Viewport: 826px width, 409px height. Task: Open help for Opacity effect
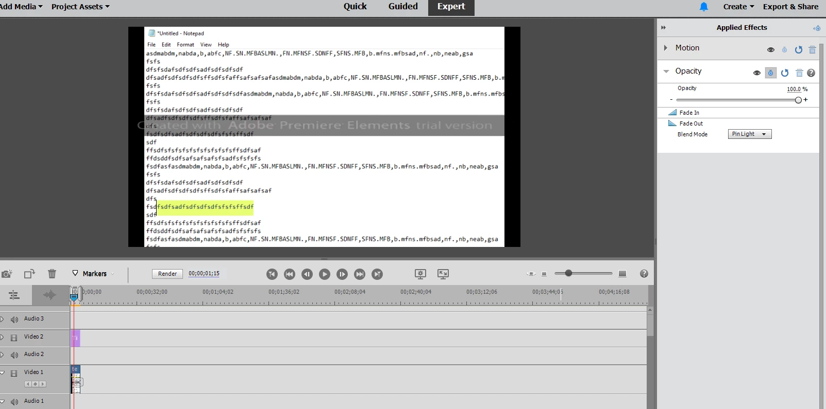(811, 73)
